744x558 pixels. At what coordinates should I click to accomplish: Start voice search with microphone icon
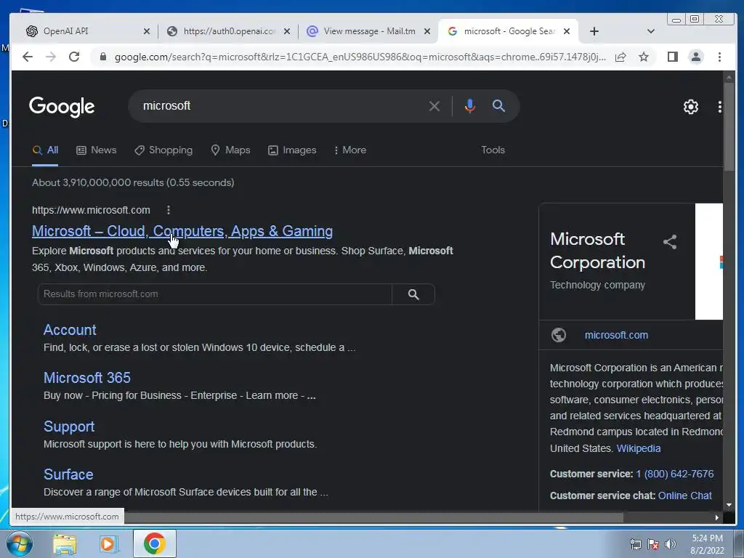tap(470, 106)
